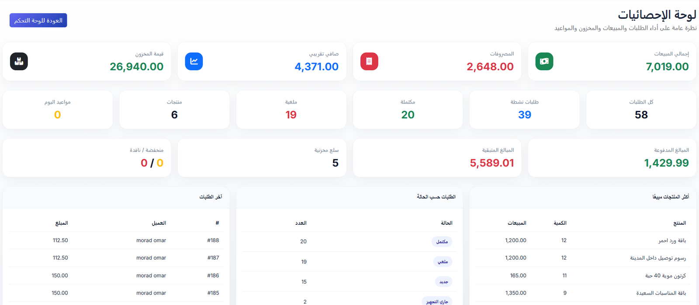Click the 'العميل' column header

click(x=159, y=223)
